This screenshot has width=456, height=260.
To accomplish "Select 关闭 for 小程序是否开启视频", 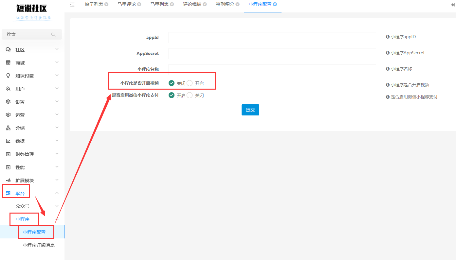I will tap(172, 83).
